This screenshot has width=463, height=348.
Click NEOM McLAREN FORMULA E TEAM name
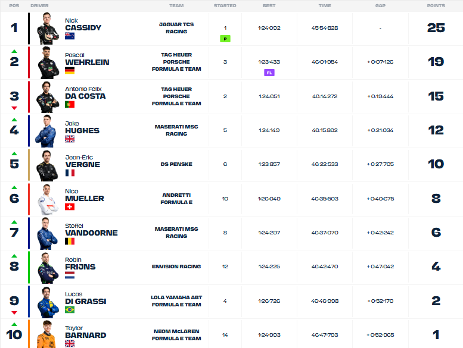click(x=176, y=335)
